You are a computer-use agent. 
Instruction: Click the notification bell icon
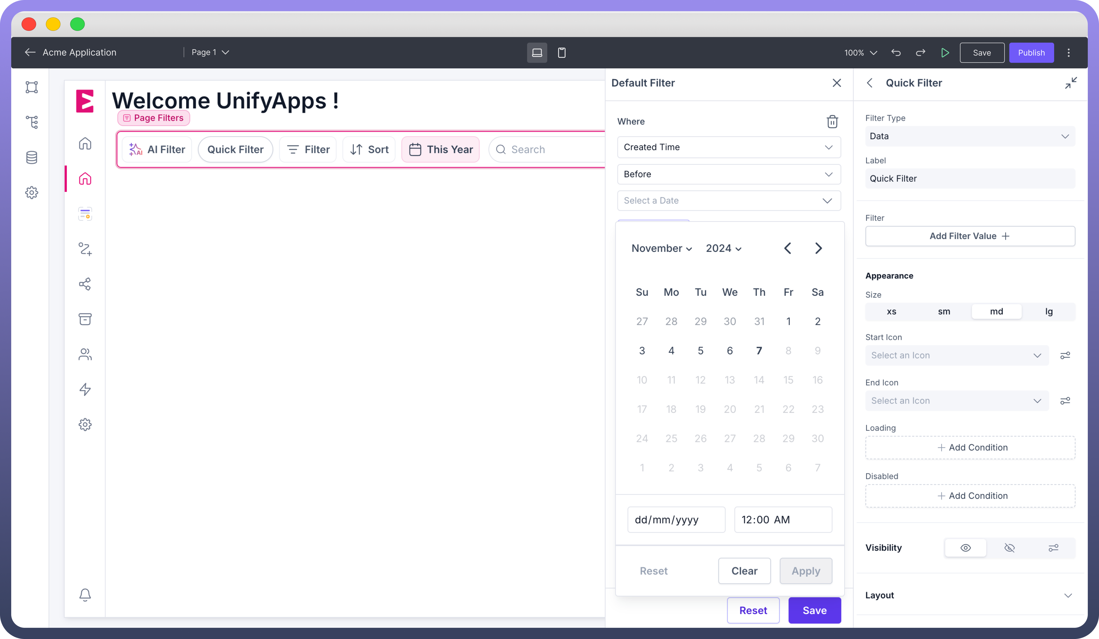pos(85,594)
